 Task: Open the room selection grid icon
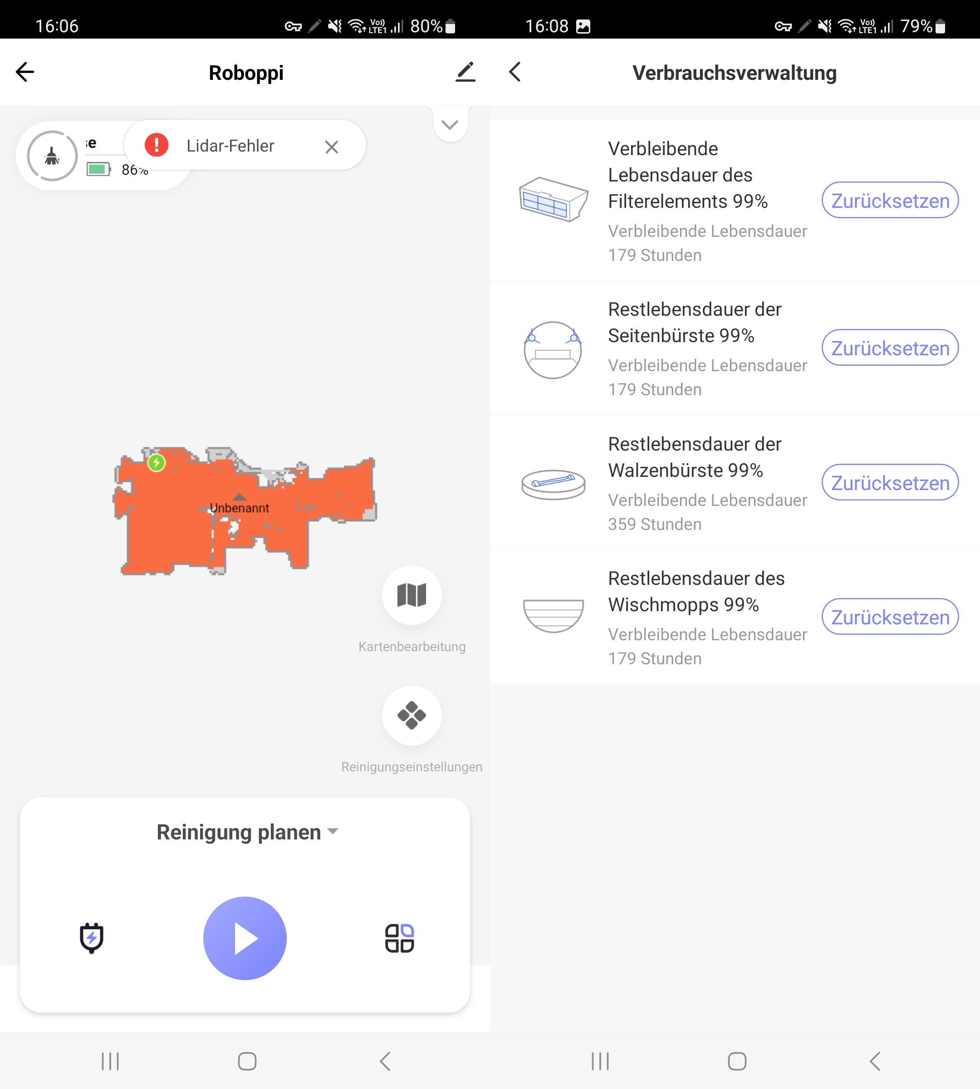399,937
